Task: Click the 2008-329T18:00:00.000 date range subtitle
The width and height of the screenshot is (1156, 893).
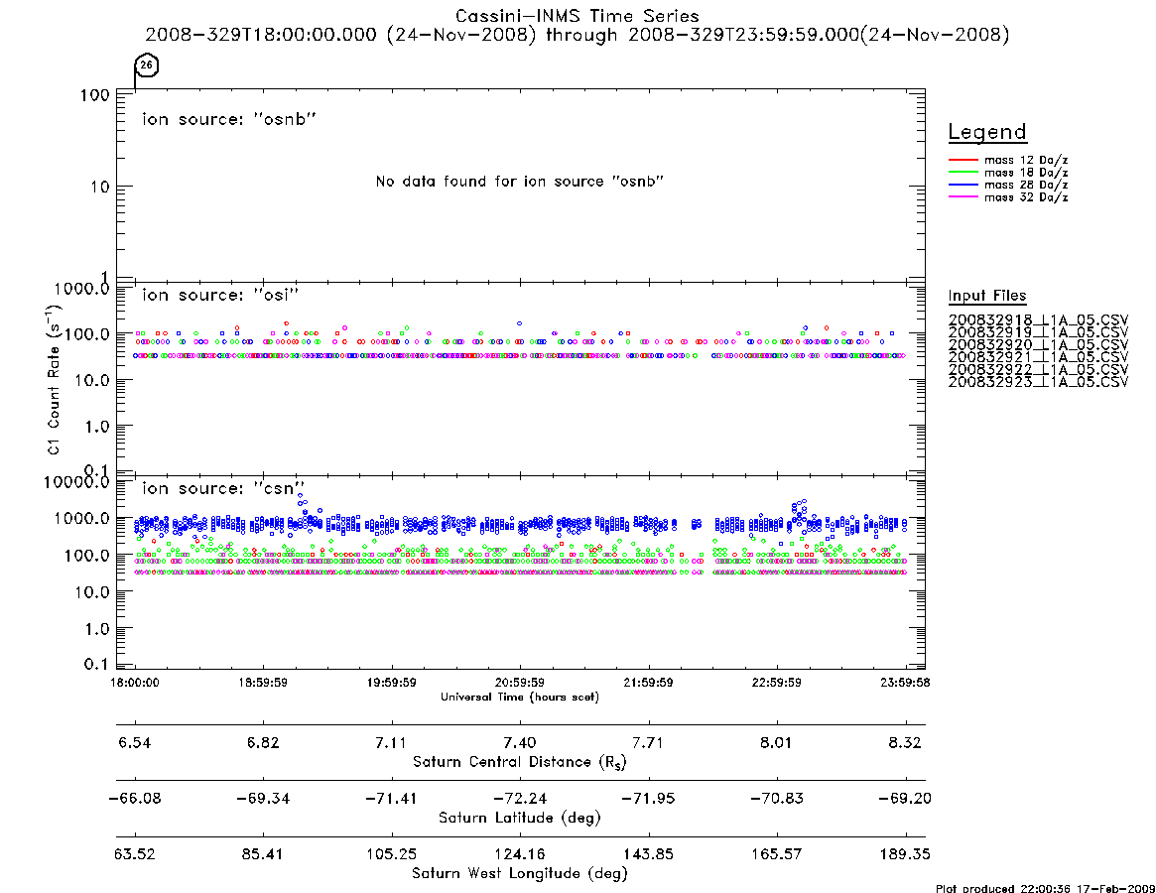Action: 577,35
